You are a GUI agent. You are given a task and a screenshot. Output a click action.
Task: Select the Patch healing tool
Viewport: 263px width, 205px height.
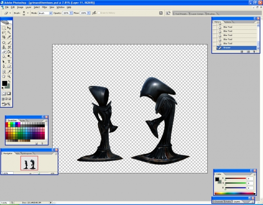(4, 43)
